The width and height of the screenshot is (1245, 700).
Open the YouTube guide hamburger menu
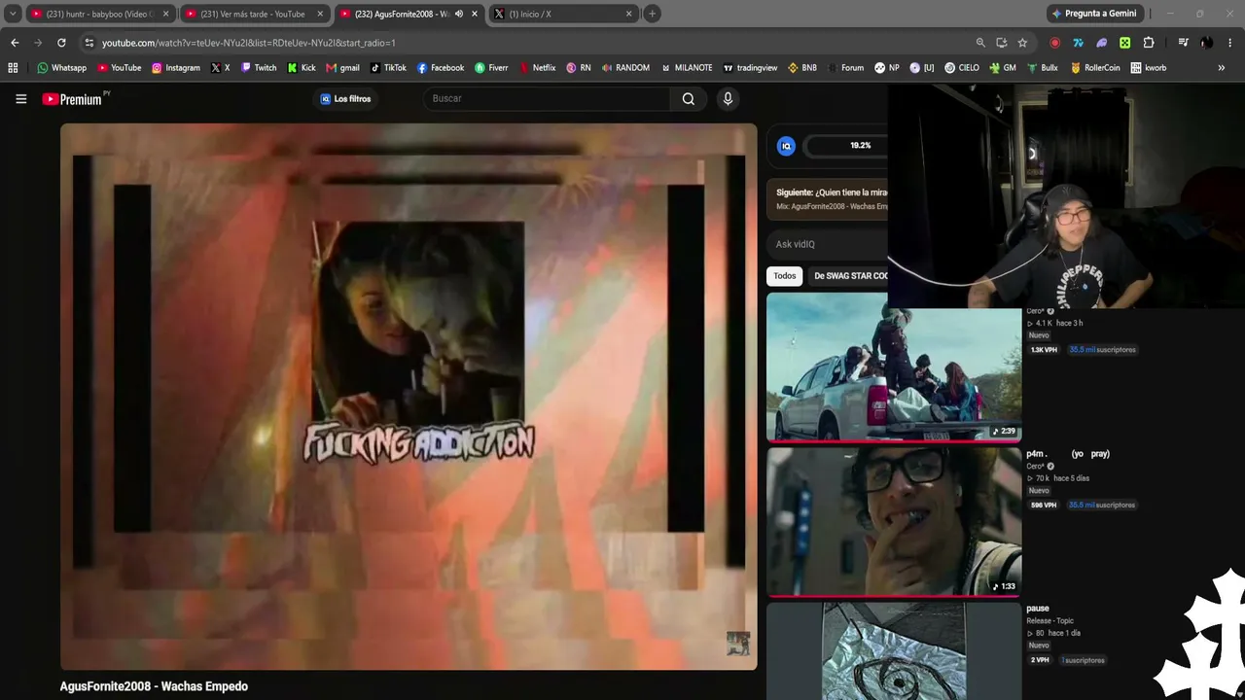(20, 98)
